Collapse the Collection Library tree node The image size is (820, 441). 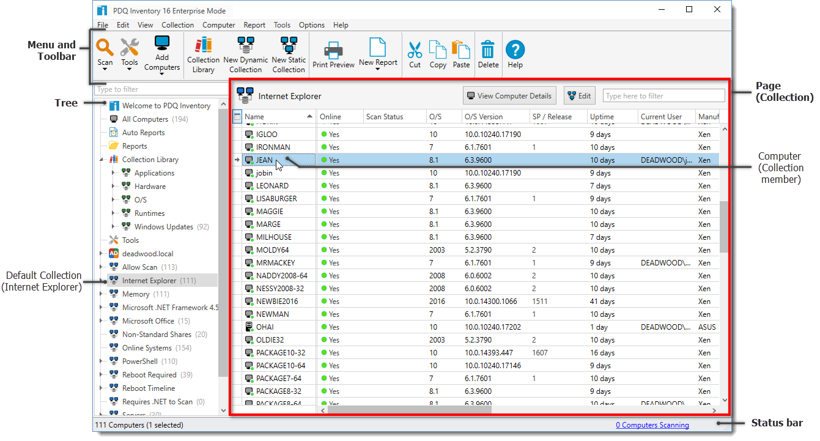pyautogui.click(x=102, y=160)
